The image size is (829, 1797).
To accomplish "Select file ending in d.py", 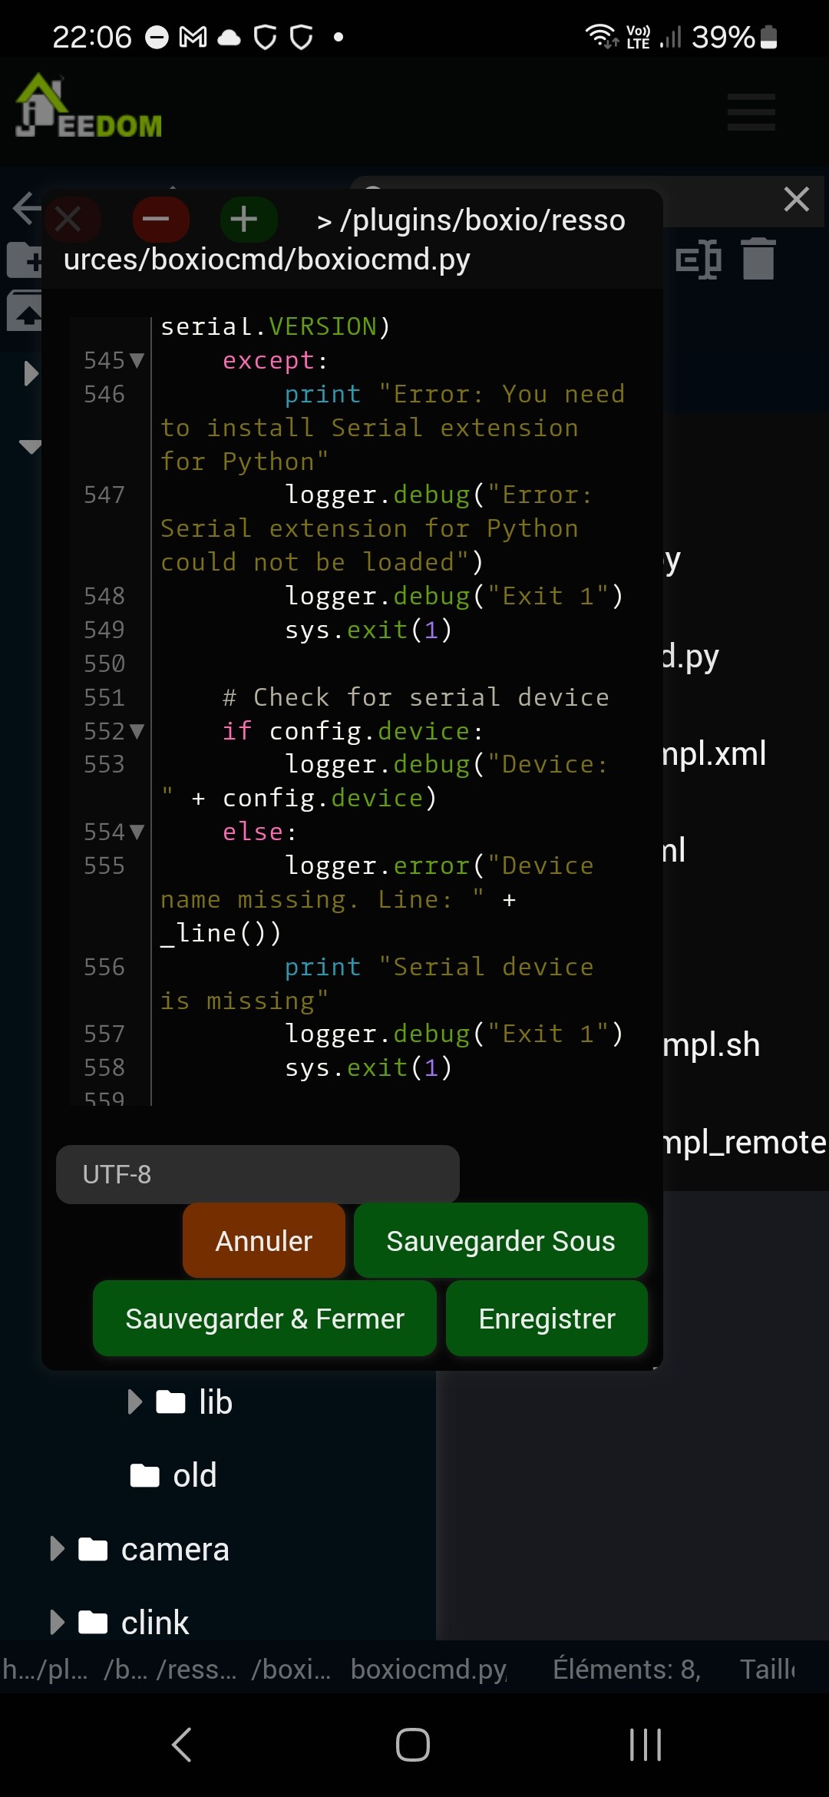I will (x=691, y=657).
